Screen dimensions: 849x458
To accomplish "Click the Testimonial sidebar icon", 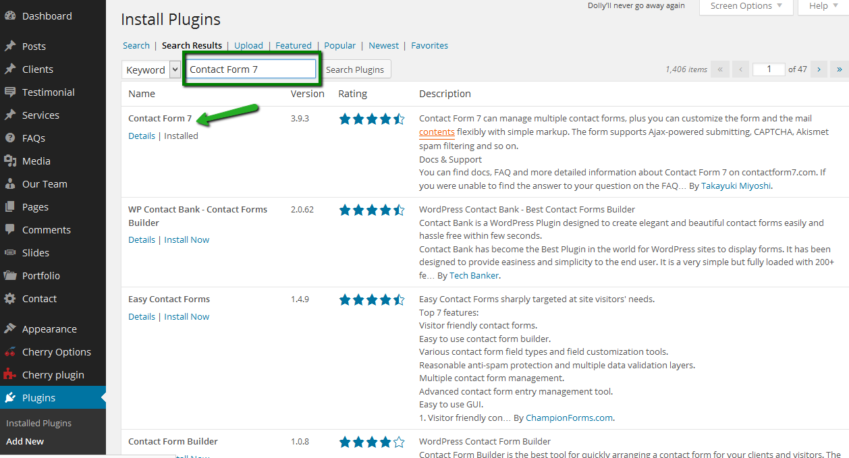I will (10, 92).
